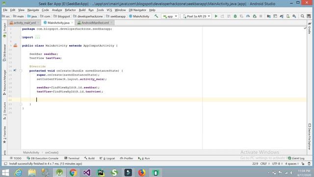Click the 'Install successfully finished' status message

click(x=46, y=164)
